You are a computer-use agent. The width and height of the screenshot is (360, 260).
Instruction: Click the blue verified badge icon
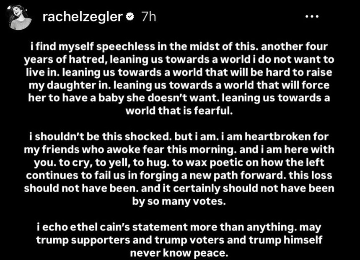(x=130, y=17)
